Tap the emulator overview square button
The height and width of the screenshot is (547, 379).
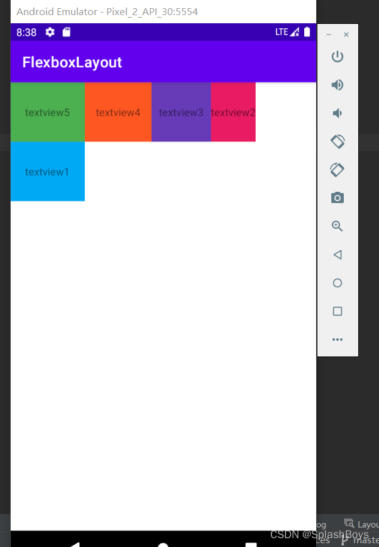[337, 311]
